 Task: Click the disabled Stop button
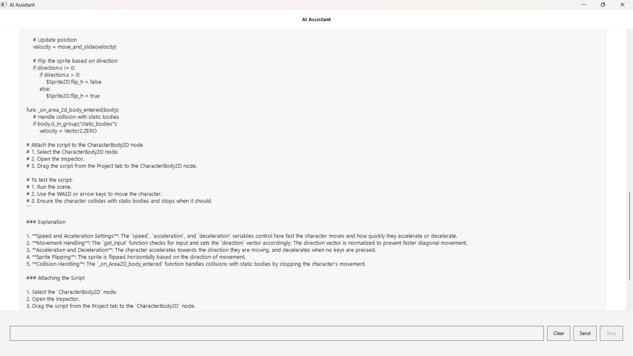coord(611,333)
